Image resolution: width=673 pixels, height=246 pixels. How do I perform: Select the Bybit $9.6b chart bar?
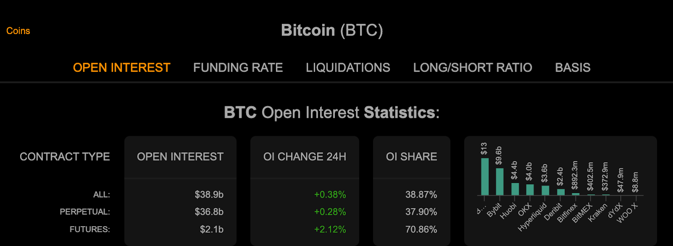[x=500, y=182]
